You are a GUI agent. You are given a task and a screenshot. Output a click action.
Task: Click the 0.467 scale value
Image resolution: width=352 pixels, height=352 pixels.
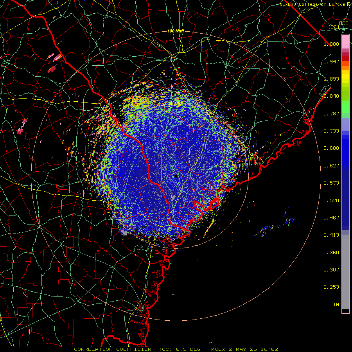[331, 218]
